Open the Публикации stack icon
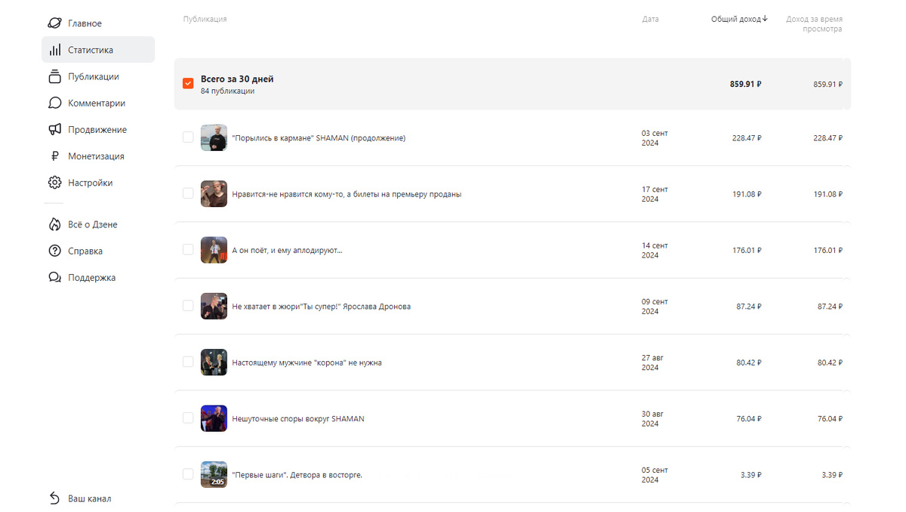The image size is (906, 512). tap(54, 76)
